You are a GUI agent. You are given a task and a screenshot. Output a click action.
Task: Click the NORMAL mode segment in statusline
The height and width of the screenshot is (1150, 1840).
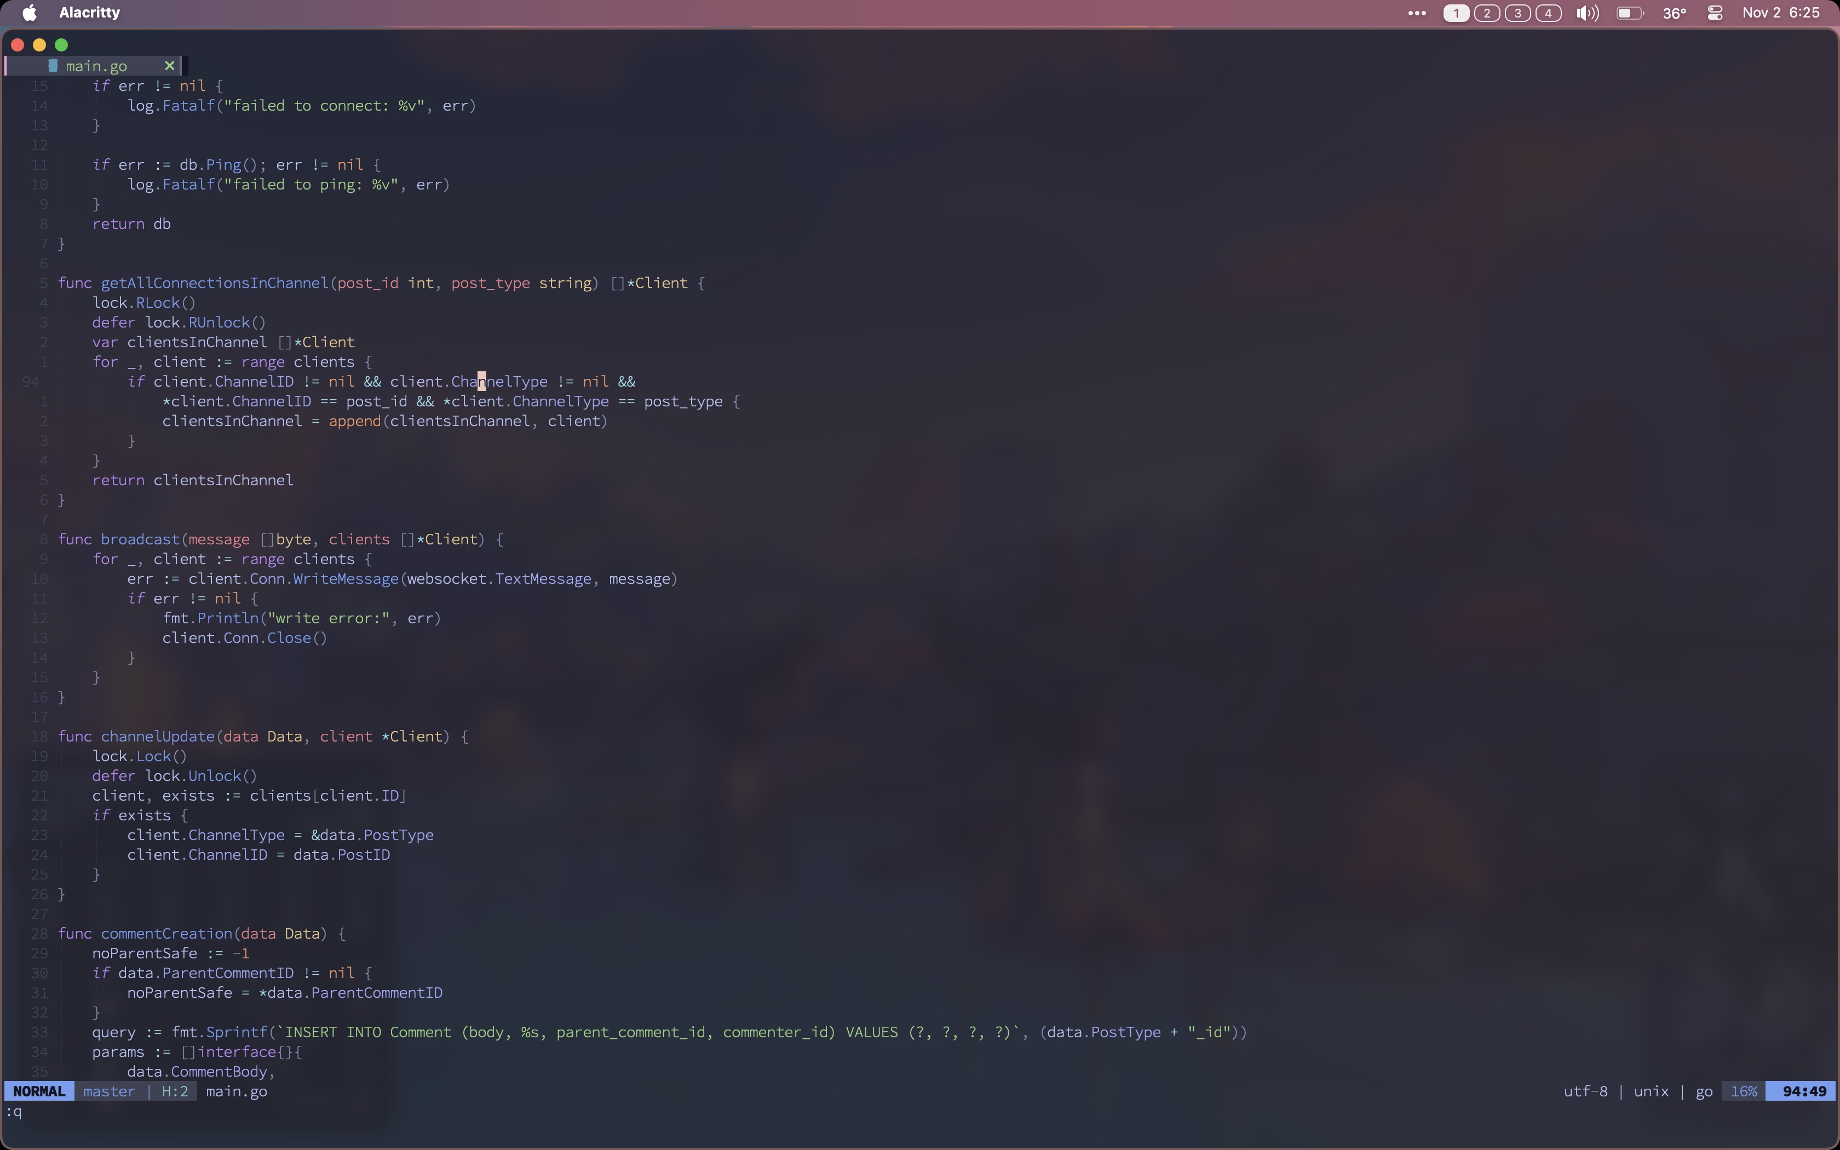(x=41, y=1091)
